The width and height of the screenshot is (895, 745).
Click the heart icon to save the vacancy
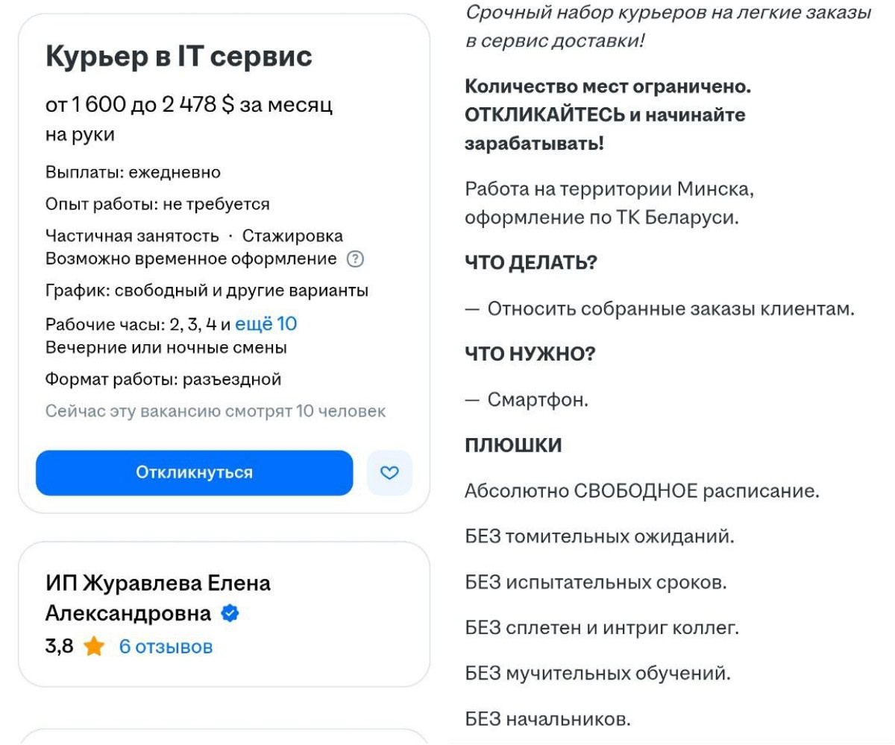tap(389, 472)
